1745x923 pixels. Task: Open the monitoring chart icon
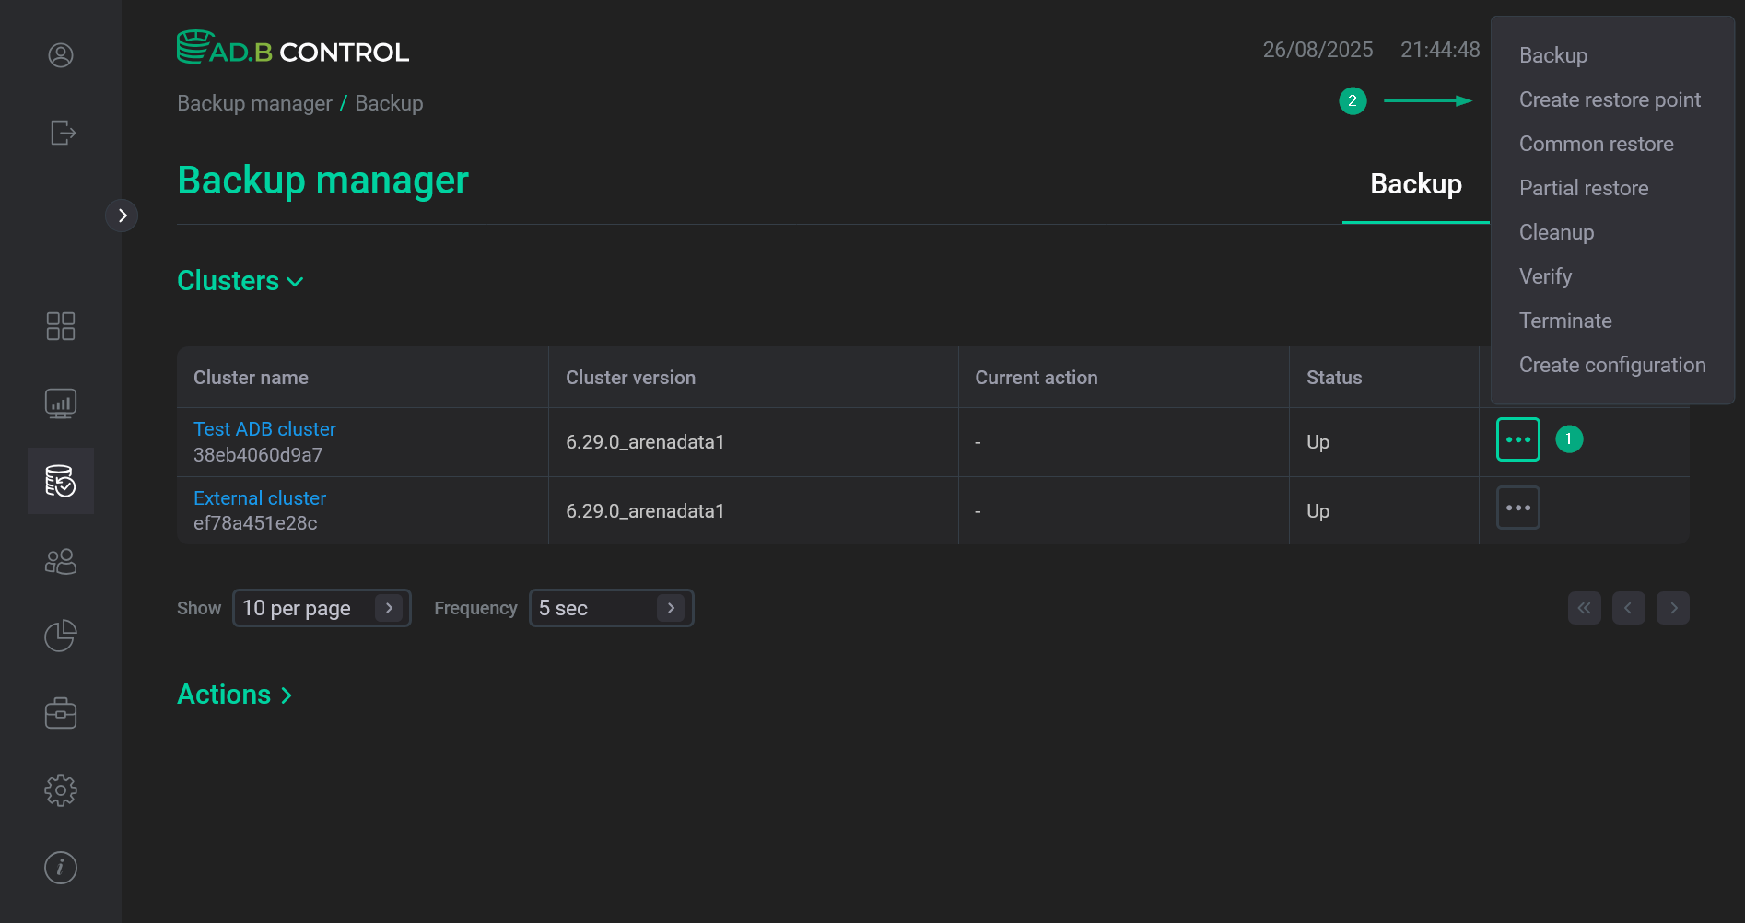(x=61, y=403)
